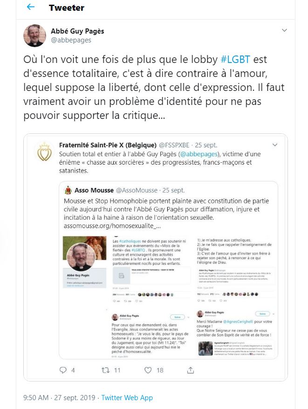
Task: Go back with the blue arrow icon
Action: (x=31, y=7)
